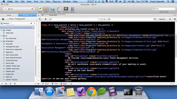The height and width of the screenshot is (99, 177).
Task: Select onecolumn-page.php file
Action: click(x=14, y=50)
